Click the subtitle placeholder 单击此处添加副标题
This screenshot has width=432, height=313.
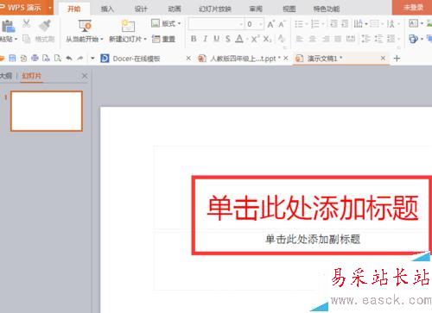(x=313, y=239)
